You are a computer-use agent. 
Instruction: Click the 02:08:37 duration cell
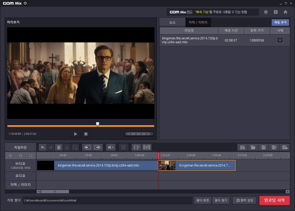(x=231, y=40)
